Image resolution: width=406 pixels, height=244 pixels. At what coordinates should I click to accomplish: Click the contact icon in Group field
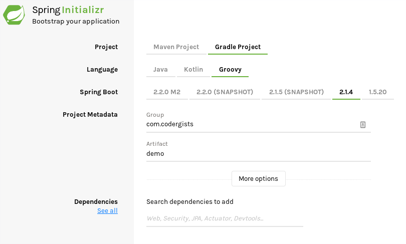363,125
